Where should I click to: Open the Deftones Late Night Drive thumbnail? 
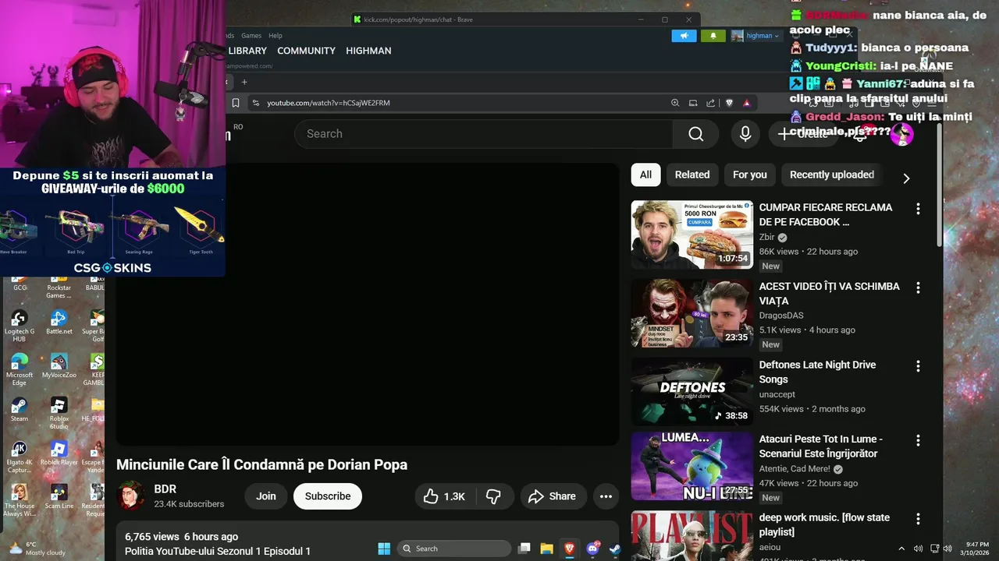point(691,392)
